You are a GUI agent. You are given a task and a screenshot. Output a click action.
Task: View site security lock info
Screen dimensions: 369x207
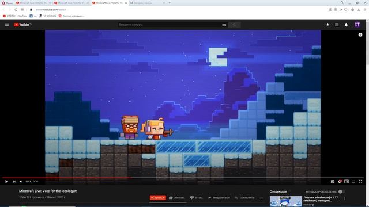[31, 10]
